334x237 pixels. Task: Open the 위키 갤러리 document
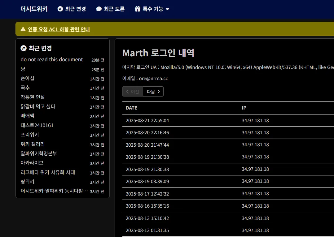33,144
